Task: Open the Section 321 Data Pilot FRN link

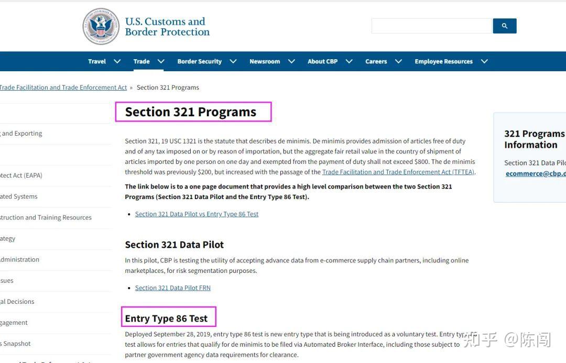Action: pyautogui.click(x=172, y=288)
